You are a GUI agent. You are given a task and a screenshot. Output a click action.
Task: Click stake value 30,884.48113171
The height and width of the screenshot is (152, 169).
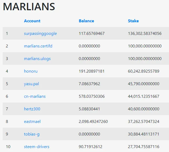click(143, 134)
